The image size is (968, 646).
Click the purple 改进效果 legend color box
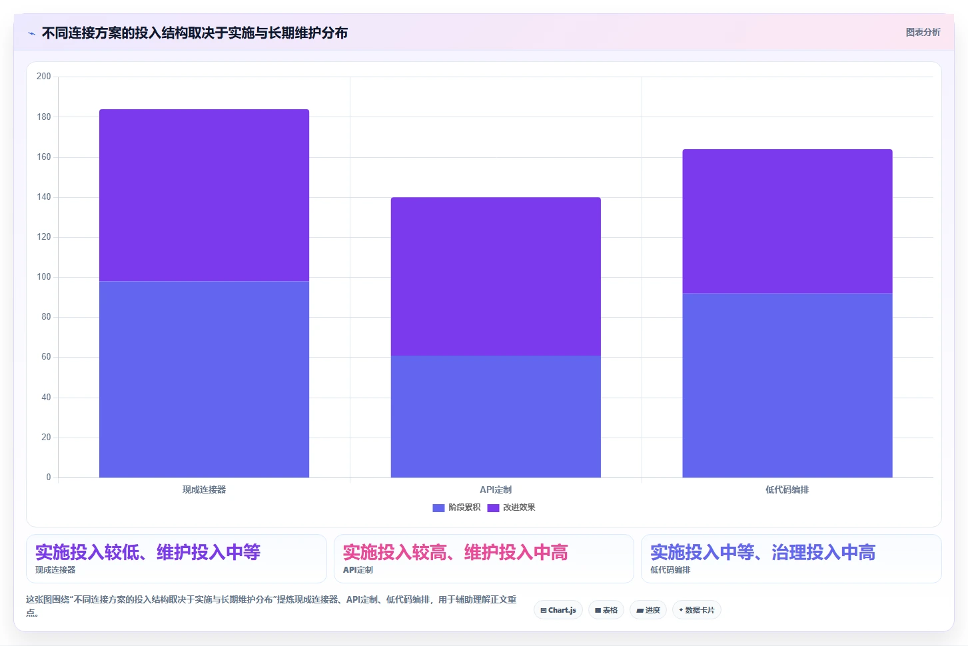[x=493, y=508]
